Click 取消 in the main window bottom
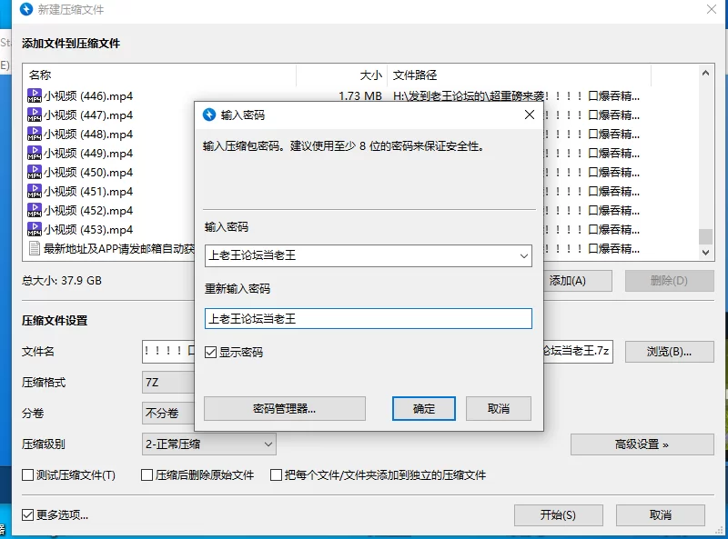The width and height of the screenshot is (728, 539). (x=661, y=514)
